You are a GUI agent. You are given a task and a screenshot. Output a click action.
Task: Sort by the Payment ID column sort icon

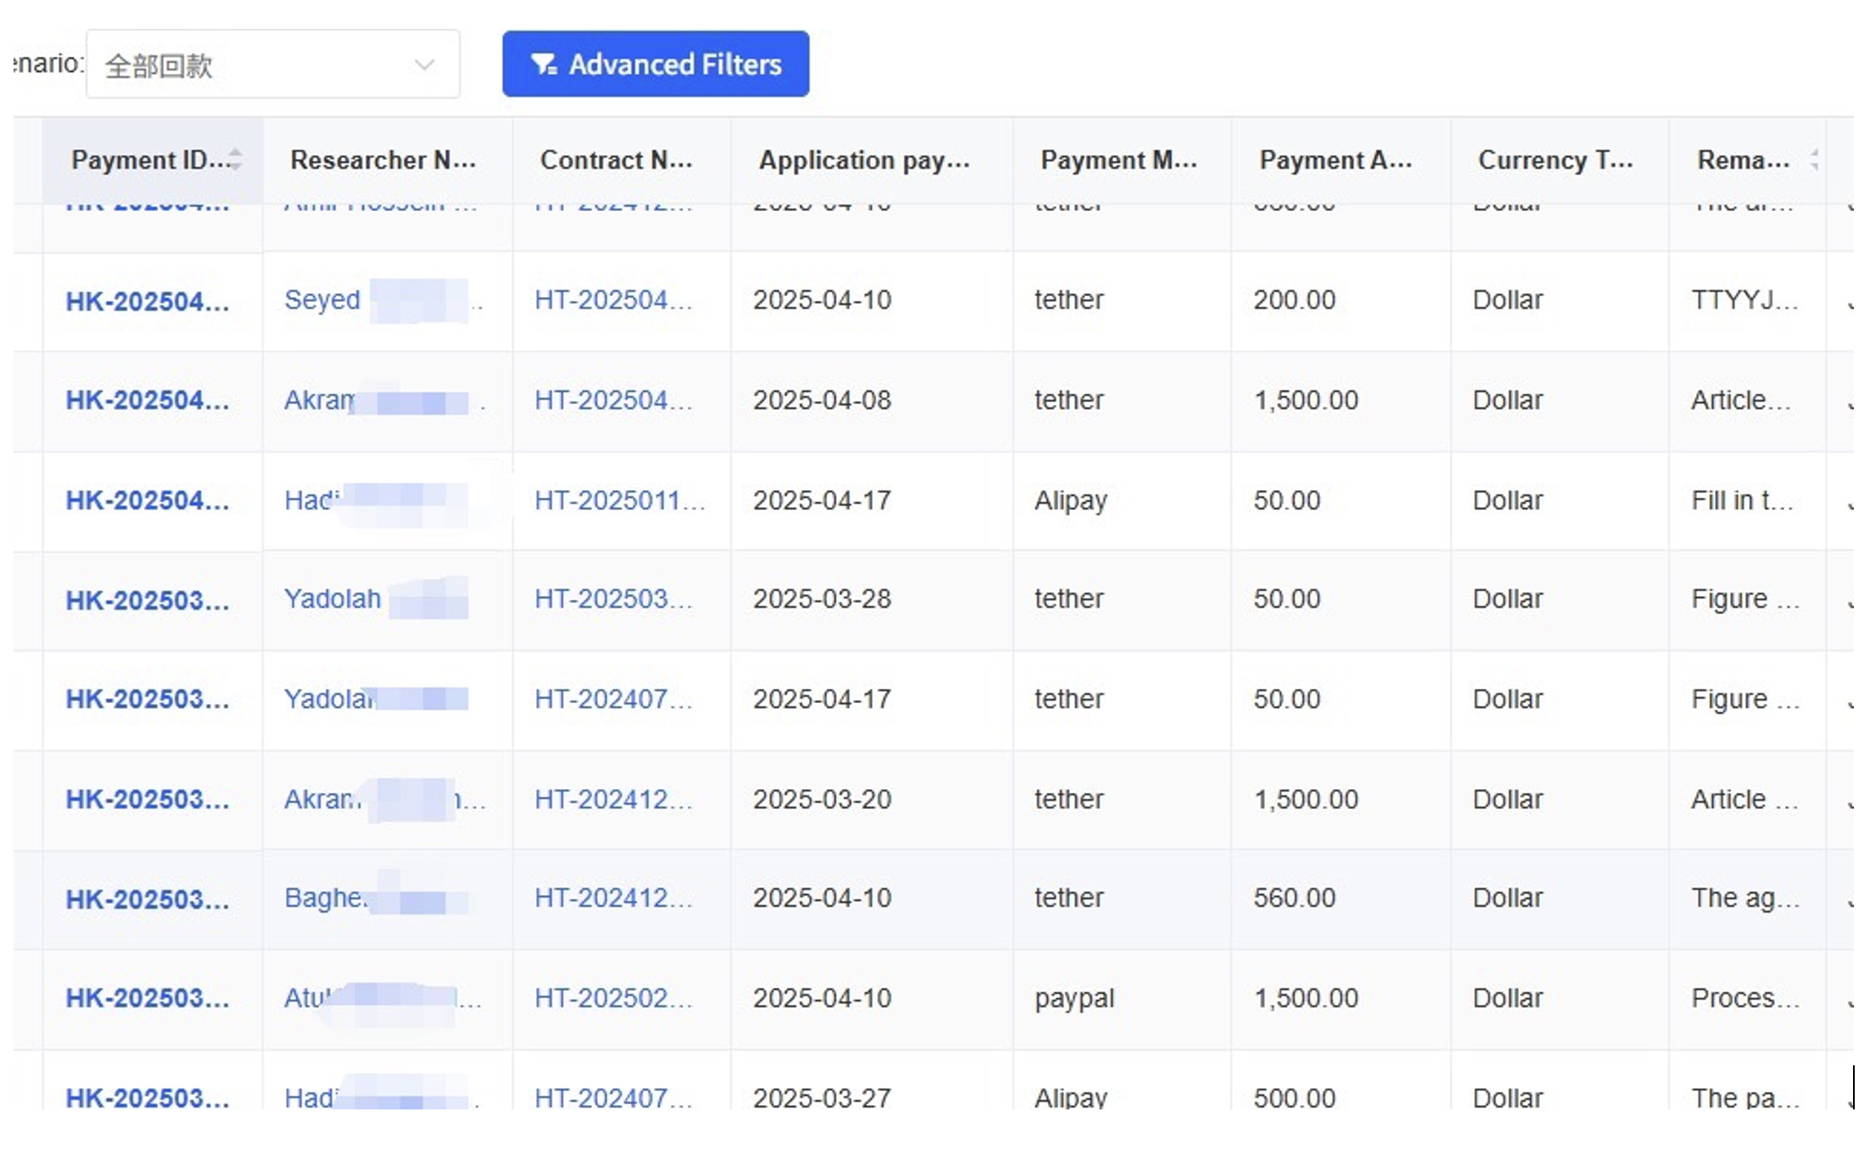(x=236, y=159)
